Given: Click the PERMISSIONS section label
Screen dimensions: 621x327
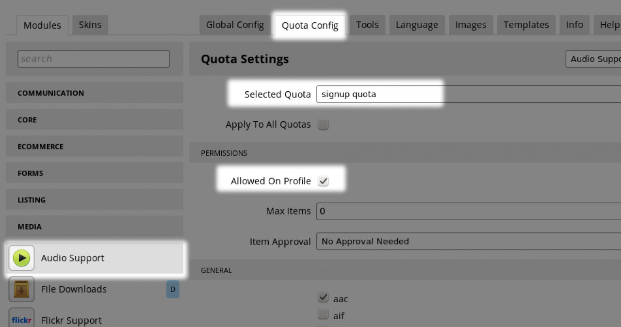Looking at the screenshot, I should pyautogui.click(x=224, y=153).
